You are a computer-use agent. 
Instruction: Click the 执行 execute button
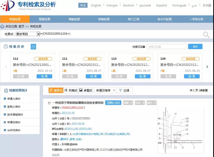pos(195,47)
